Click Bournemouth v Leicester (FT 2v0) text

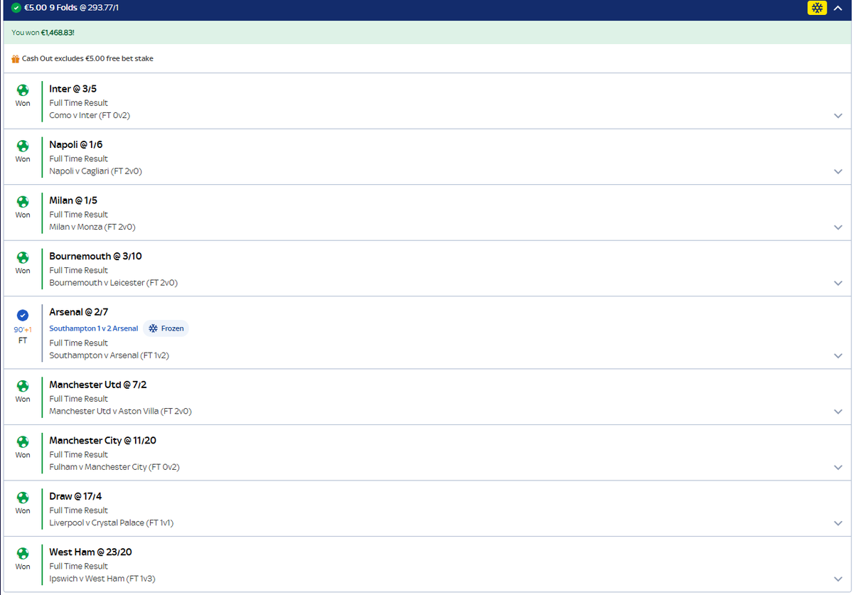point(113,283)
